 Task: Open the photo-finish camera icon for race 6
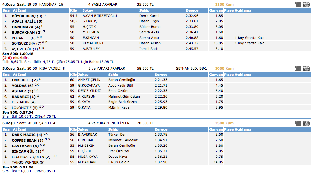[306, 123]
